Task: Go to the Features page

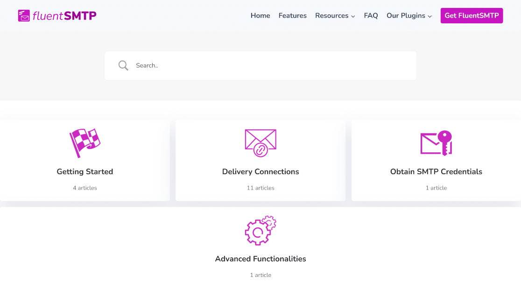Action: [292, 15]
